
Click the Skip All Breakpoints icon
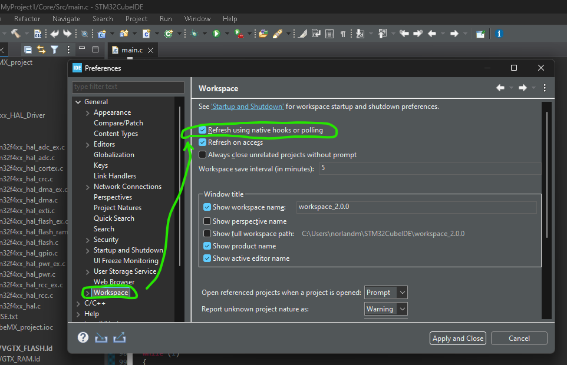click(x=84, y=34)
